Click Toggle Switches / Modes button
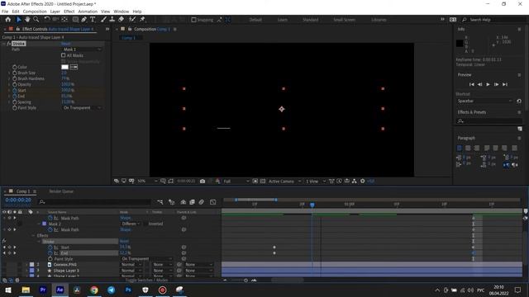Image resolution: width=529 pixels, height=297 pixels. (147, 280)
